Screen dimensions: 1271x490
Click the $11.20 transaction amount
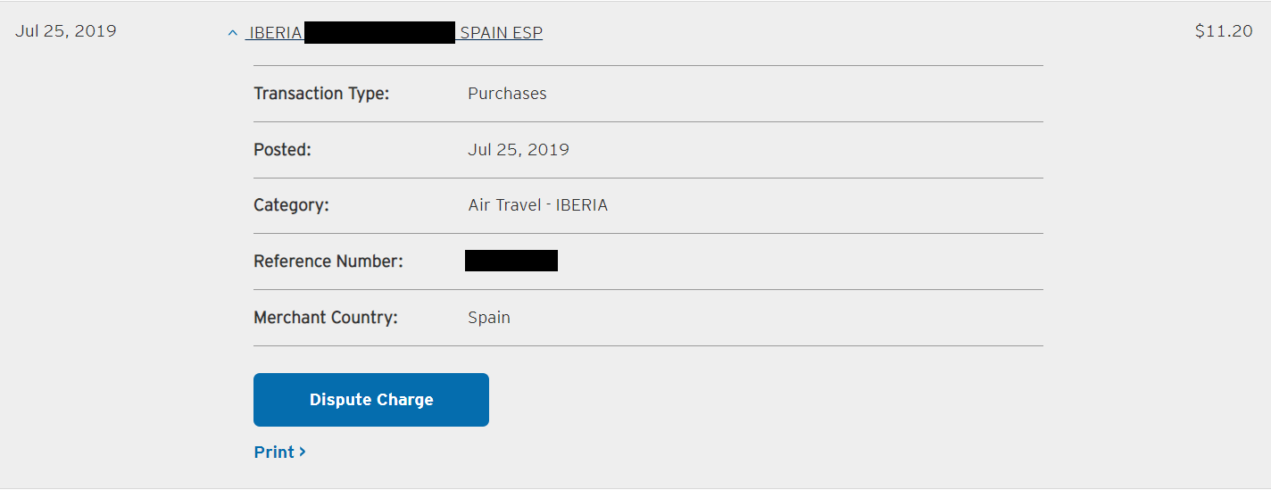1224,30
